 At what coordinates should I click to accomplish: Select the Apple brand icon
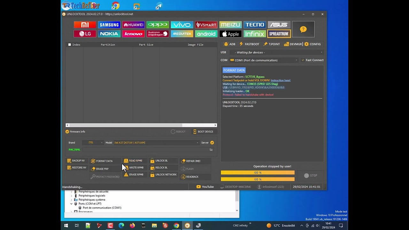coord(230,34)
